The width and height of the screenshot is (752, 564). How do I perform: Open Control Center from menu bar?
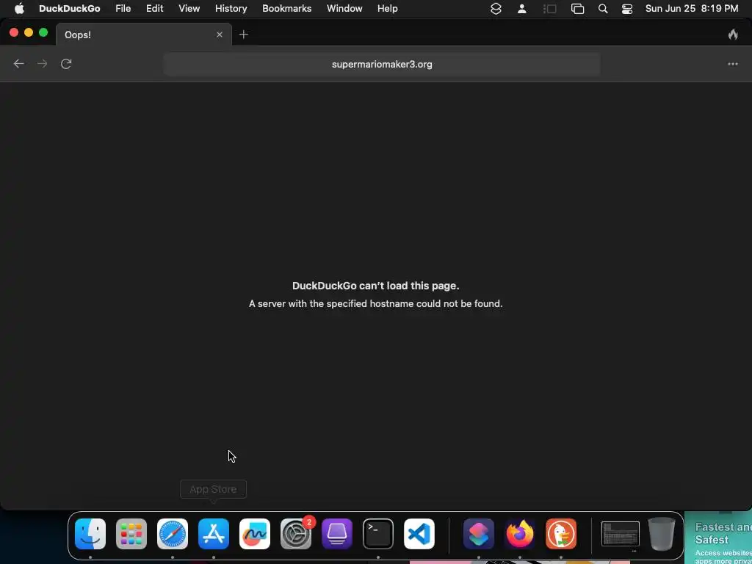click(x=627, y=9)
